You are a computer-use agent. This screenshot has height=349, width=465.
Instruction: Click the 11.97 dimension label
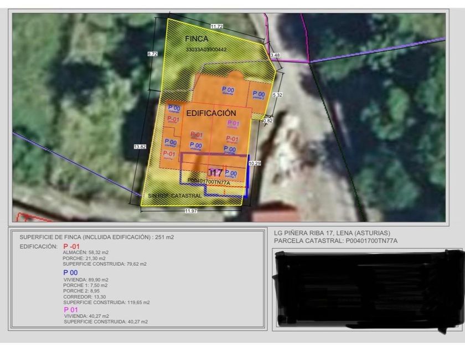(190, 211)
